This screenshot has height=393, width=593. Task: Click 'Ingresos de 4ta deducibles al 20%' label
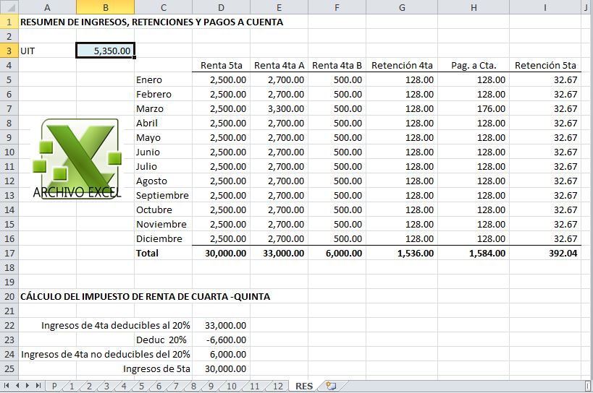116,326
